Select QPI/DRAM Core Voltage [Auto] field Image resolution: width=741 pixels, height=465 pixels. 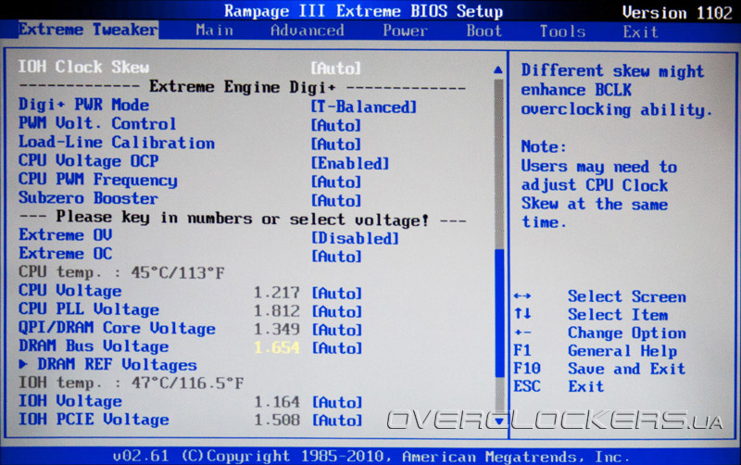pyautogui.click(x=336, y=330)
